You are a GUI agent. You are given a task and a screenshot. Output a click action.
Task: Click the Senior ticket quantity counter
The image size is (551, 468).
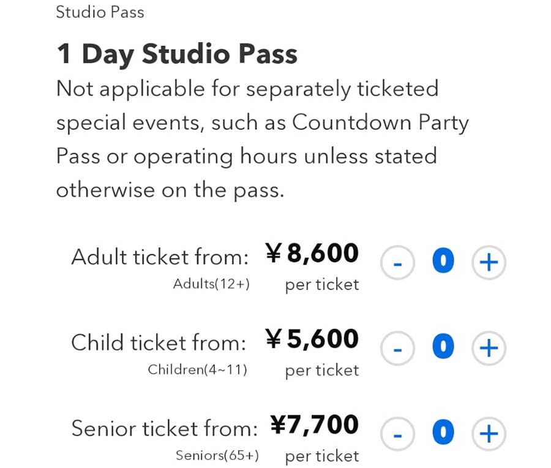443,432
